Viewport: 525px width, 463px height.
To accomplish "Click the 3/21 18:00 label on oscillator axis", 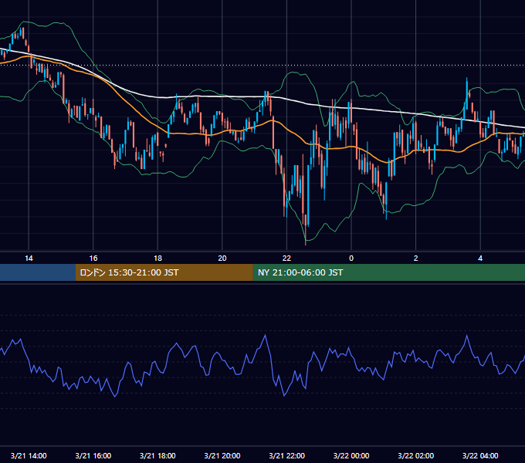I will tap(157, 455).
